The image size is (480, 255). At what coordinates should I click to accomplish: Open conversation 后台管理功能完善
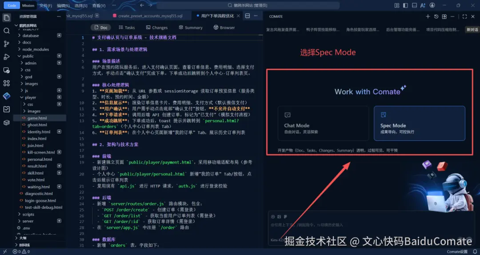pos(403,30)
